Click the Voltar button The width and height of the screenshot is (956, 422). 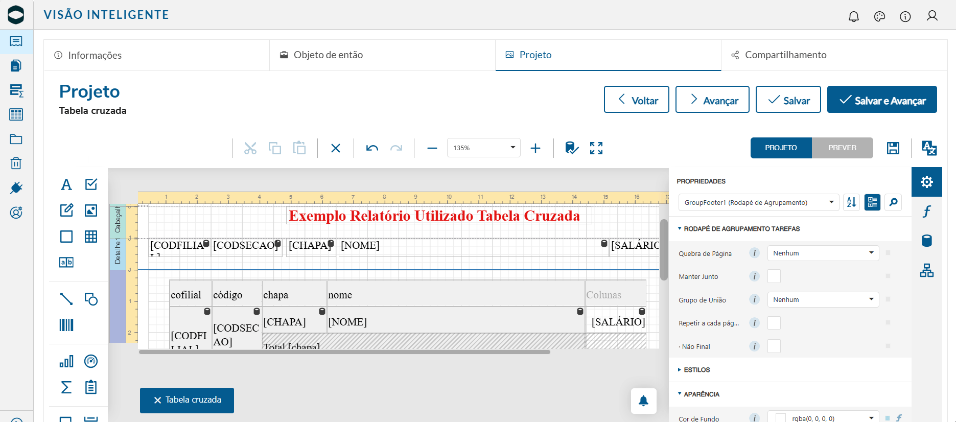click(x=637, y=100)
